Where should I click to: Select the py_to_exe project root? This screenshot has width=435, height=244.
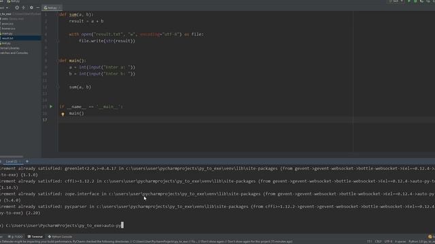(x=5, y=14)
